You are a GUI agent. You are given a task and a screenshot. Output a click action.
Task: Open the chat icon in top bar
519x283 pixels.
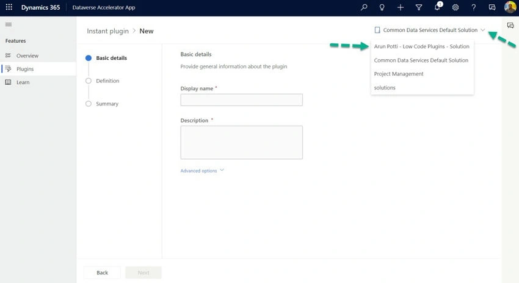coord(492,7)
